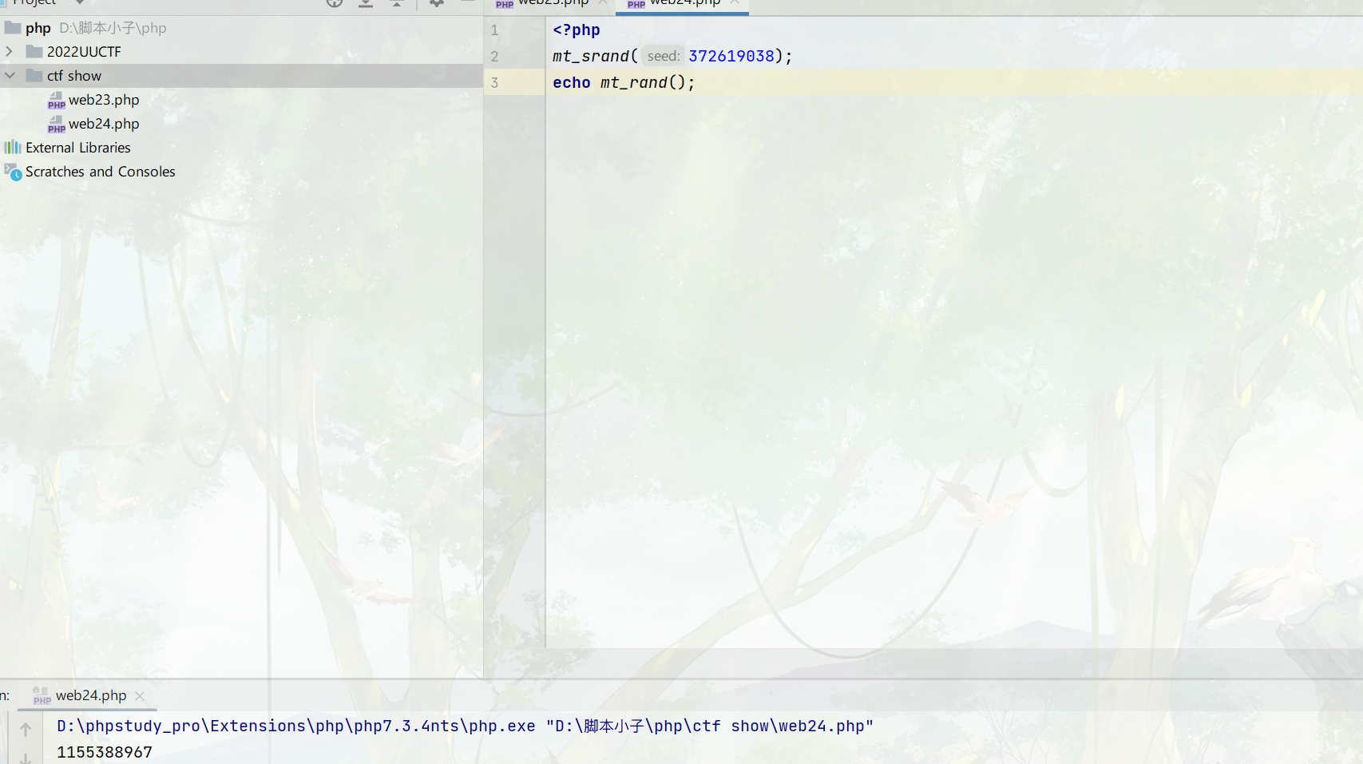This screenshot has height=764, width=1363.
Task: Select Scratches and Consoles node
Action: 101,172
